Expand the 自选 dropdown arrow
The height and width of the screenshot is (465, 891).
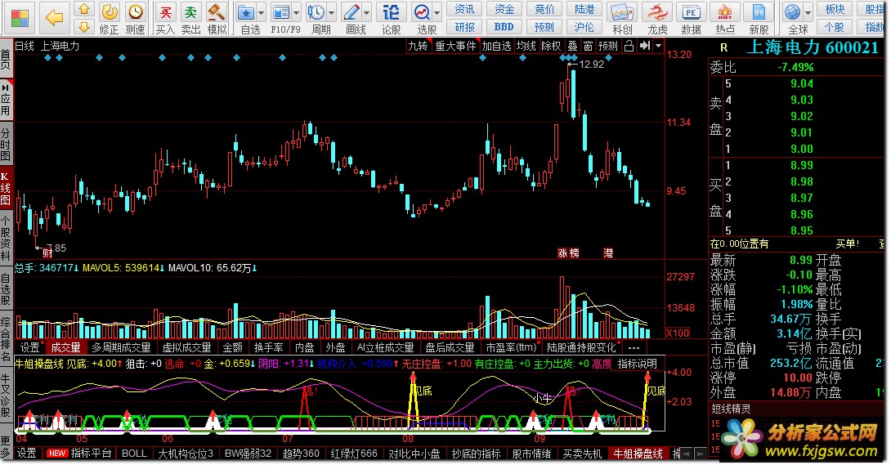[262, 13]
